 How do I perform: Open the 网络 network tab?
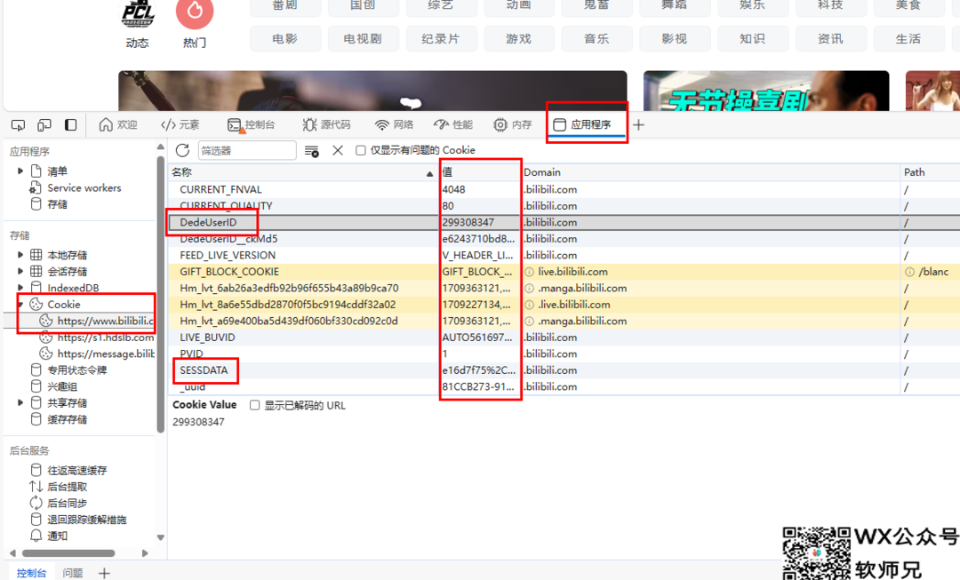point(395,125)
